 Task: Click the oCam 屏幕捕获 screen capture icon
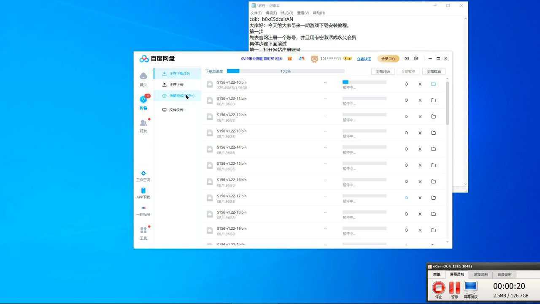click(x=470, y=290)
